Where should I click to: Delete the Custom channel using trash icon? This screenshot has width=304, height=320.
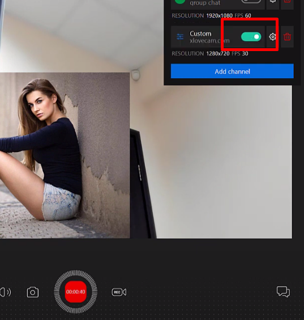tap(287, 37)
